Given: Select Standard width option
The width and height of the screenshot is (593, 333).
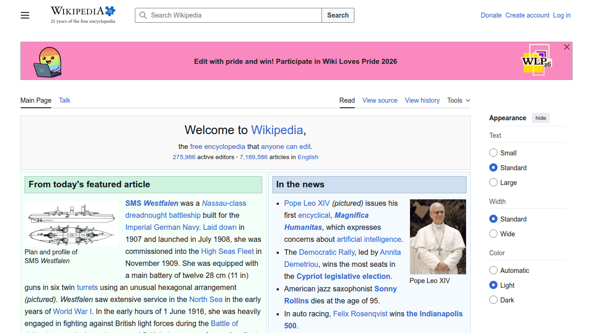Looking at the screenshot, I should 493,219.
